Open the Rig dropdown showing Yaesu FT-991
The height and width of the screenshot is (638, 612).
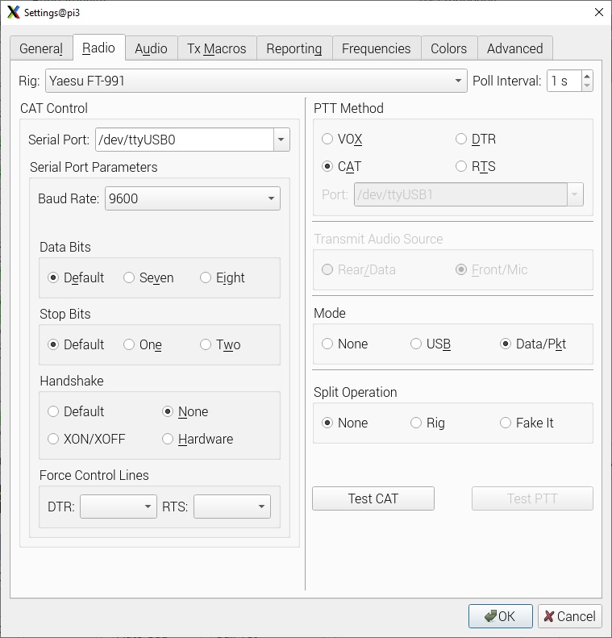point(256,81)
